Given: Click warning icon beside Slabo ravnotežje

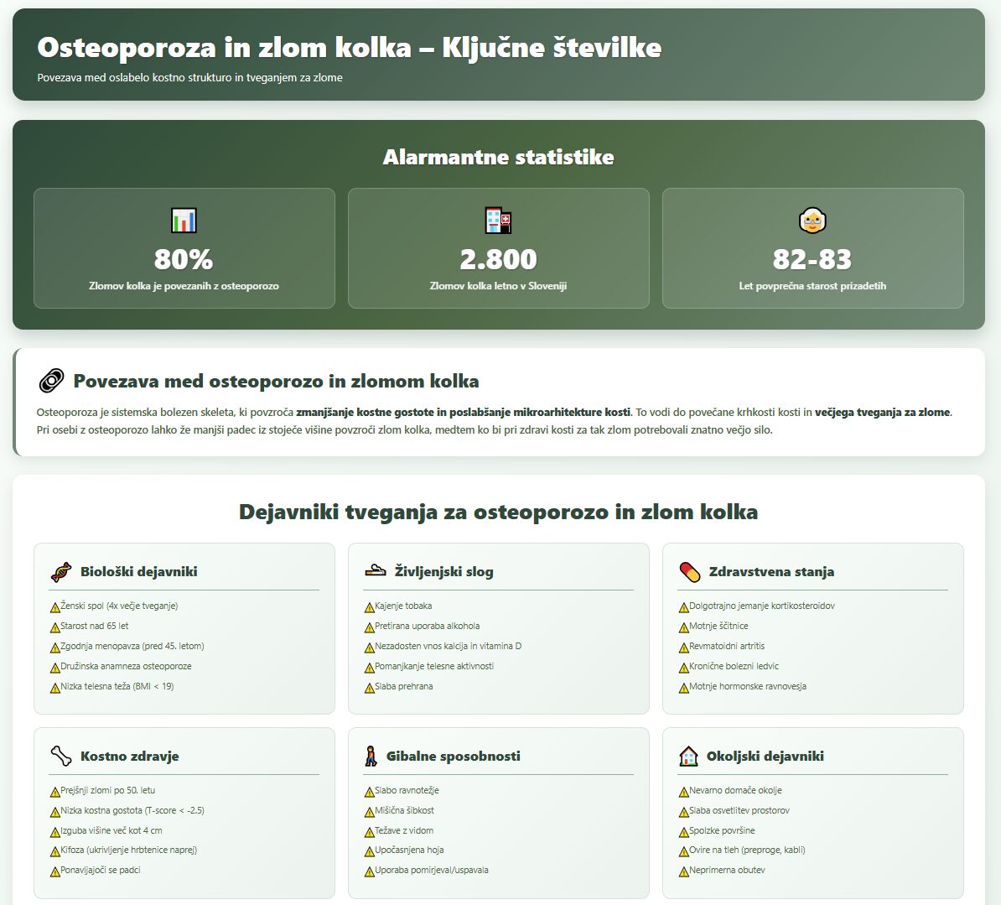Looking at the screenshot, I should 369,791.
